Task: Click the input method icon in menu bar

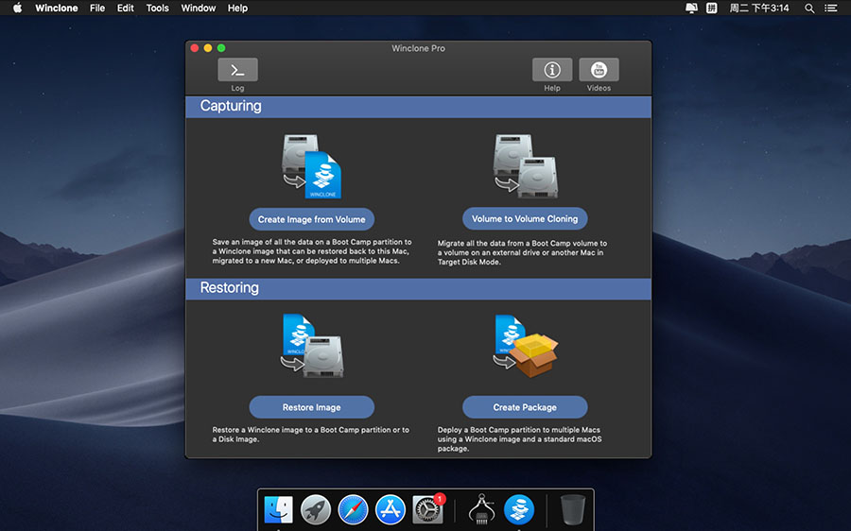Action: (x=711, y=9)
